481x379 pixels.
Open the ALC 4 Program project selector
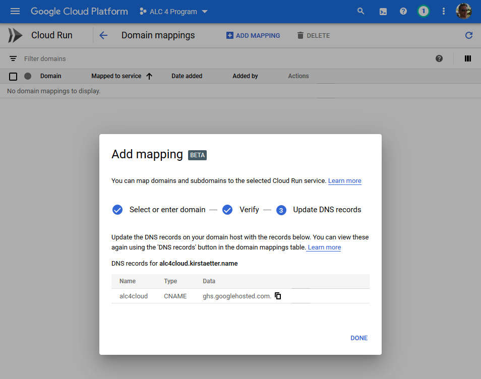(x=173, y=12)
